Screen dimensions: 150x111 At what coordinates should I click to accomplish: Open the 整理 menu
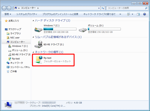click(7, 14)
